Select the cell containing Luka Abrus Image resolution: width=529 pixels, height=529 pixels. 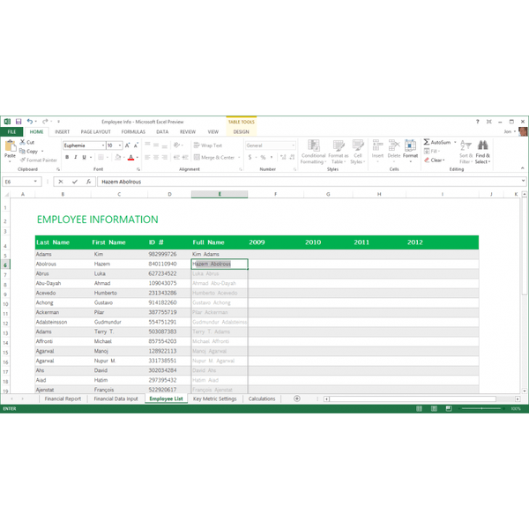(x=219, y=273)
